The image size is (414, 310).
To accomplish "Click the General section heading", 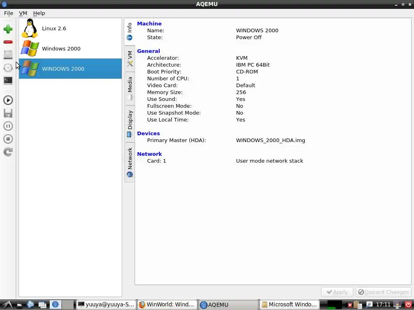I will pyautogui.click(x=148, y=51).
